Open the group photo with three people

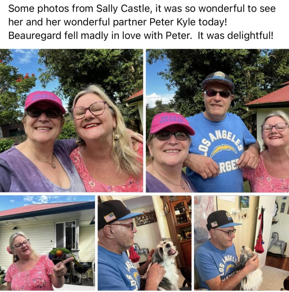point(218,121)
